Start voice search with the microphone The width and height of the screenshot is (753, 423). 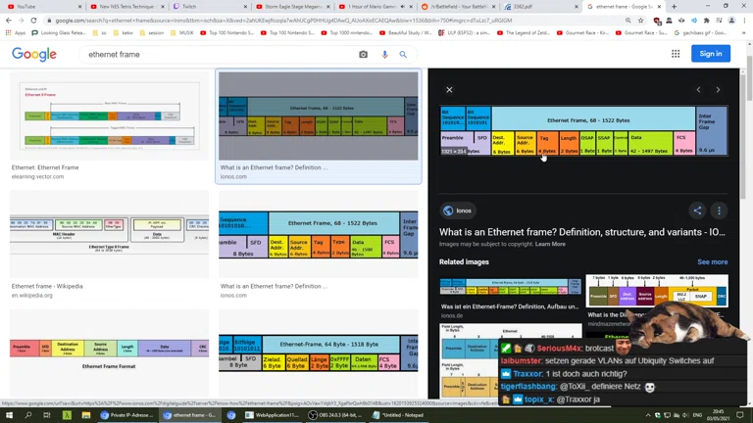[384, 55]
